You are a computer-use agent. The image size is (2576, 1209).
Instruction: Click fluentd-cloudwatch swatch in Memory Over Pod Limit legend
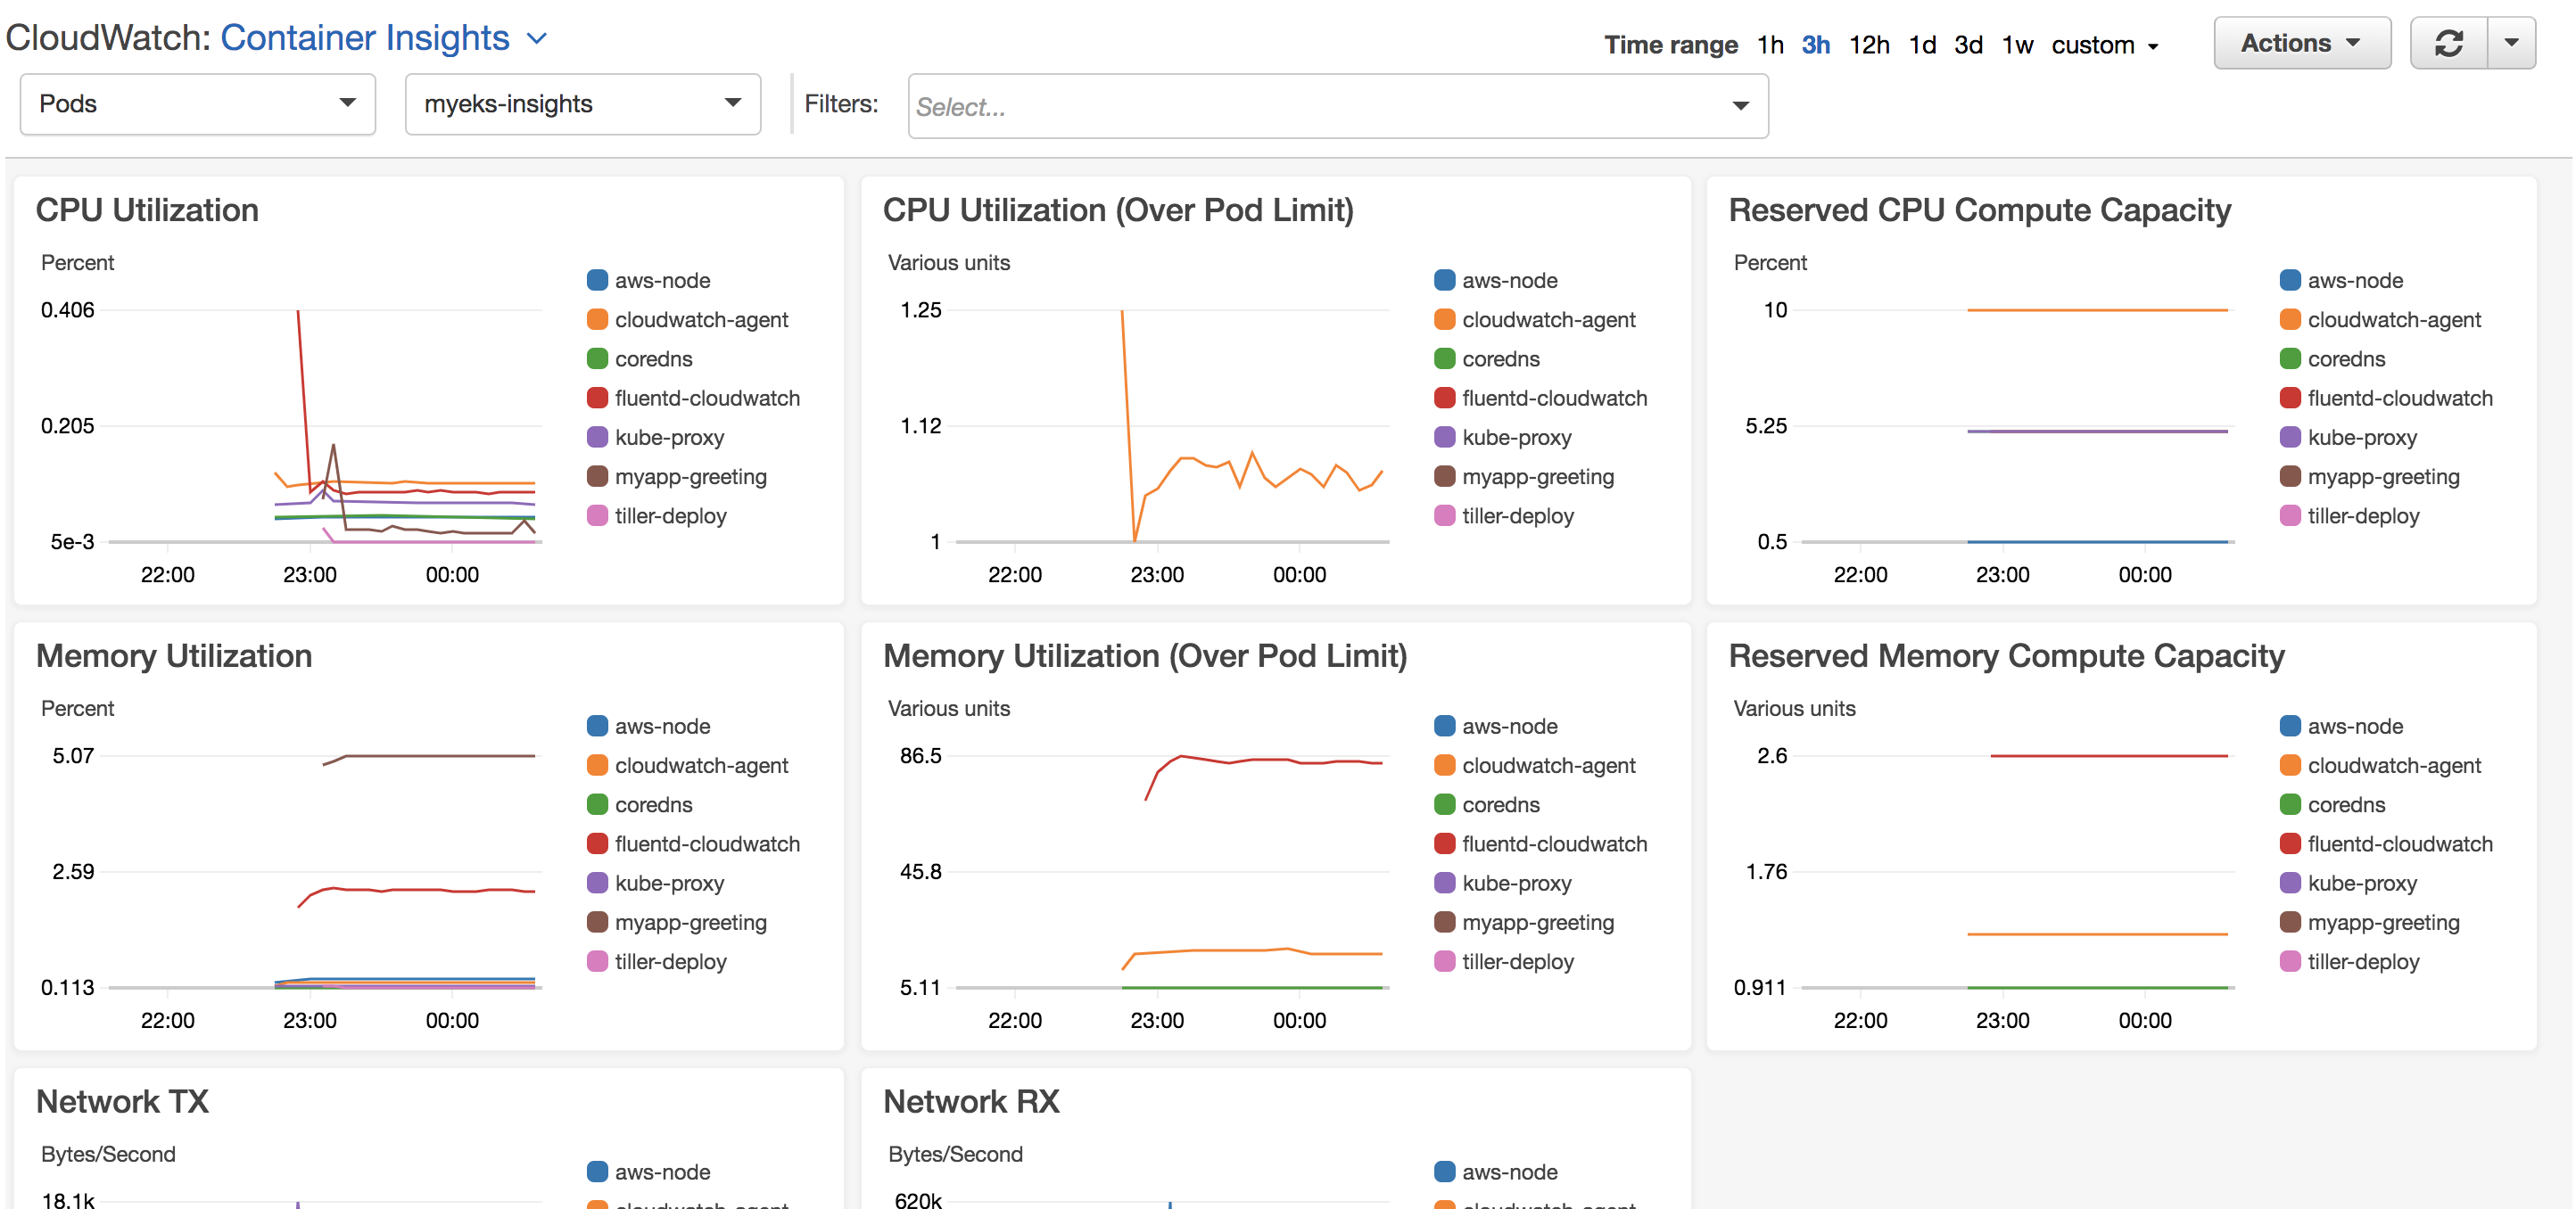1444,843
